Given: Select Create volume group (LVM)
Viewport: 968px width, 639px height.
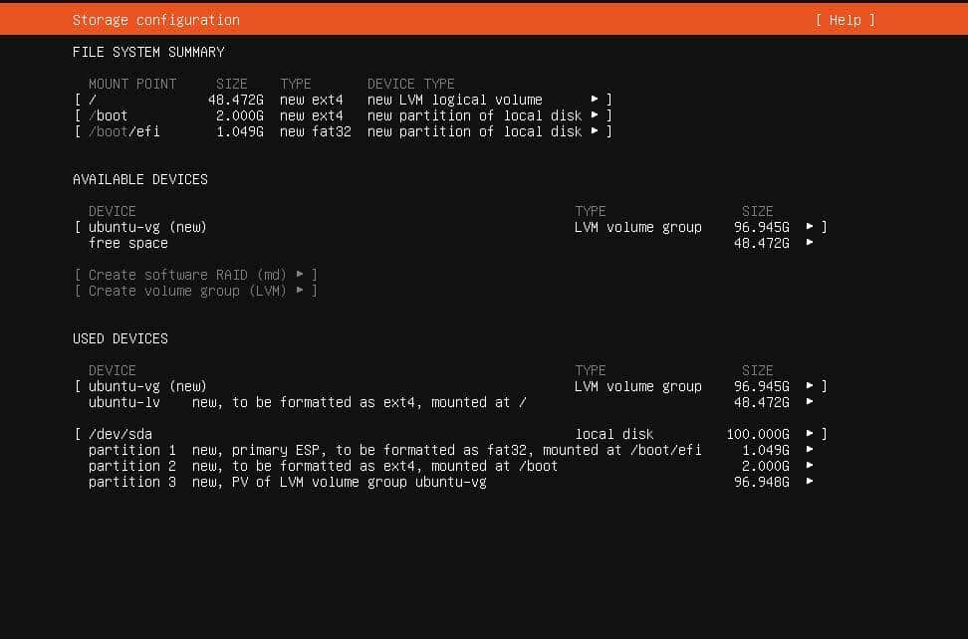Looking at the screenshot, I should [x=196, y=291].
